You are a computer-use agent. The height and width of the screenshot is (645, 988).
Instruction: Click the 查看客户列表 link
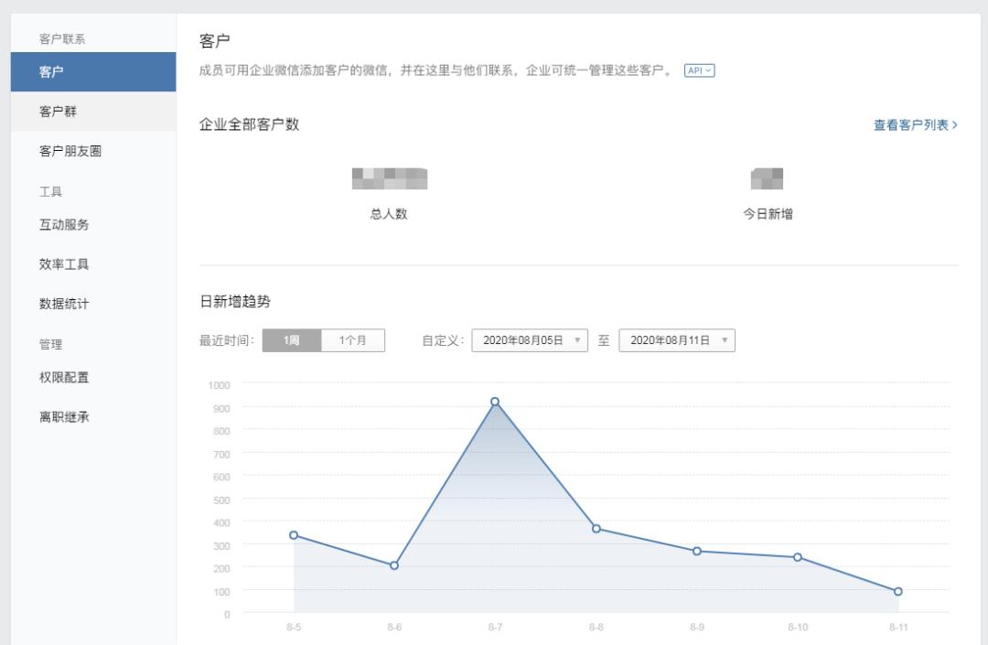click(x=911, y=125)
